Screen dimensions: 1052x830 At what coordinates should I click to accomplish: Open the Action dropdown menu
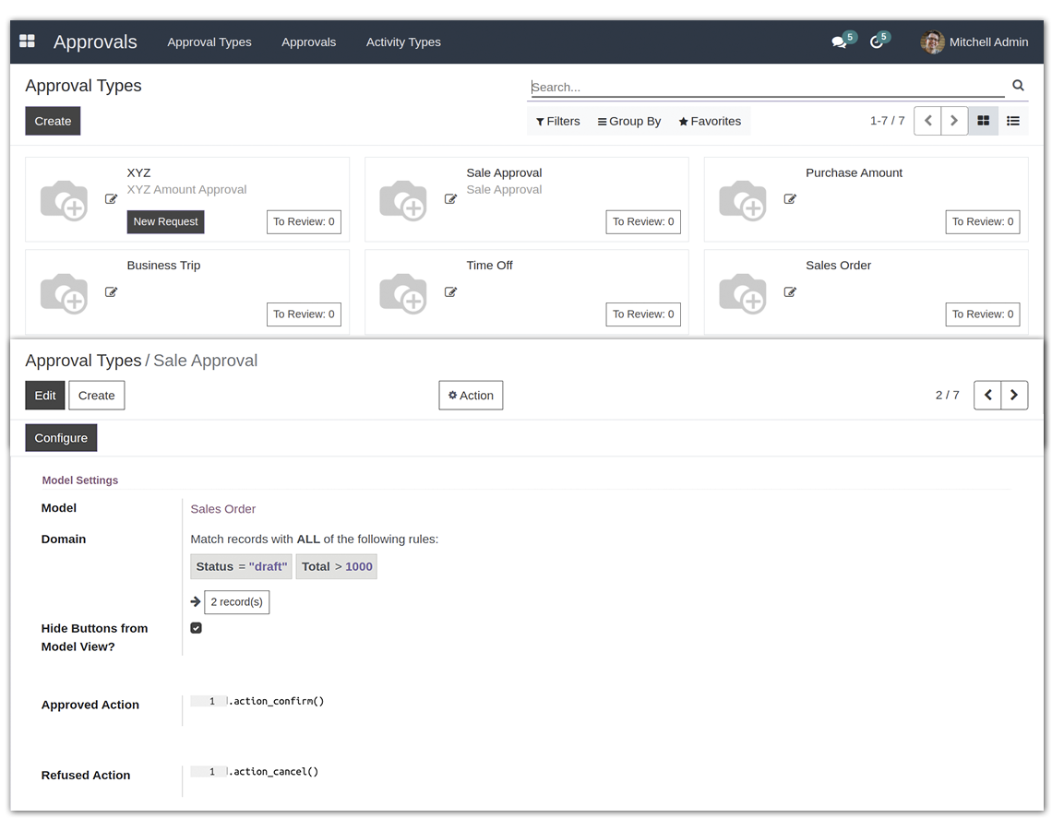click(471, 396)
